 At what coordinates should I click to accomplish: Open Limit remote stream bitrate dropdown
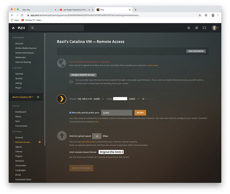(111, 152)
